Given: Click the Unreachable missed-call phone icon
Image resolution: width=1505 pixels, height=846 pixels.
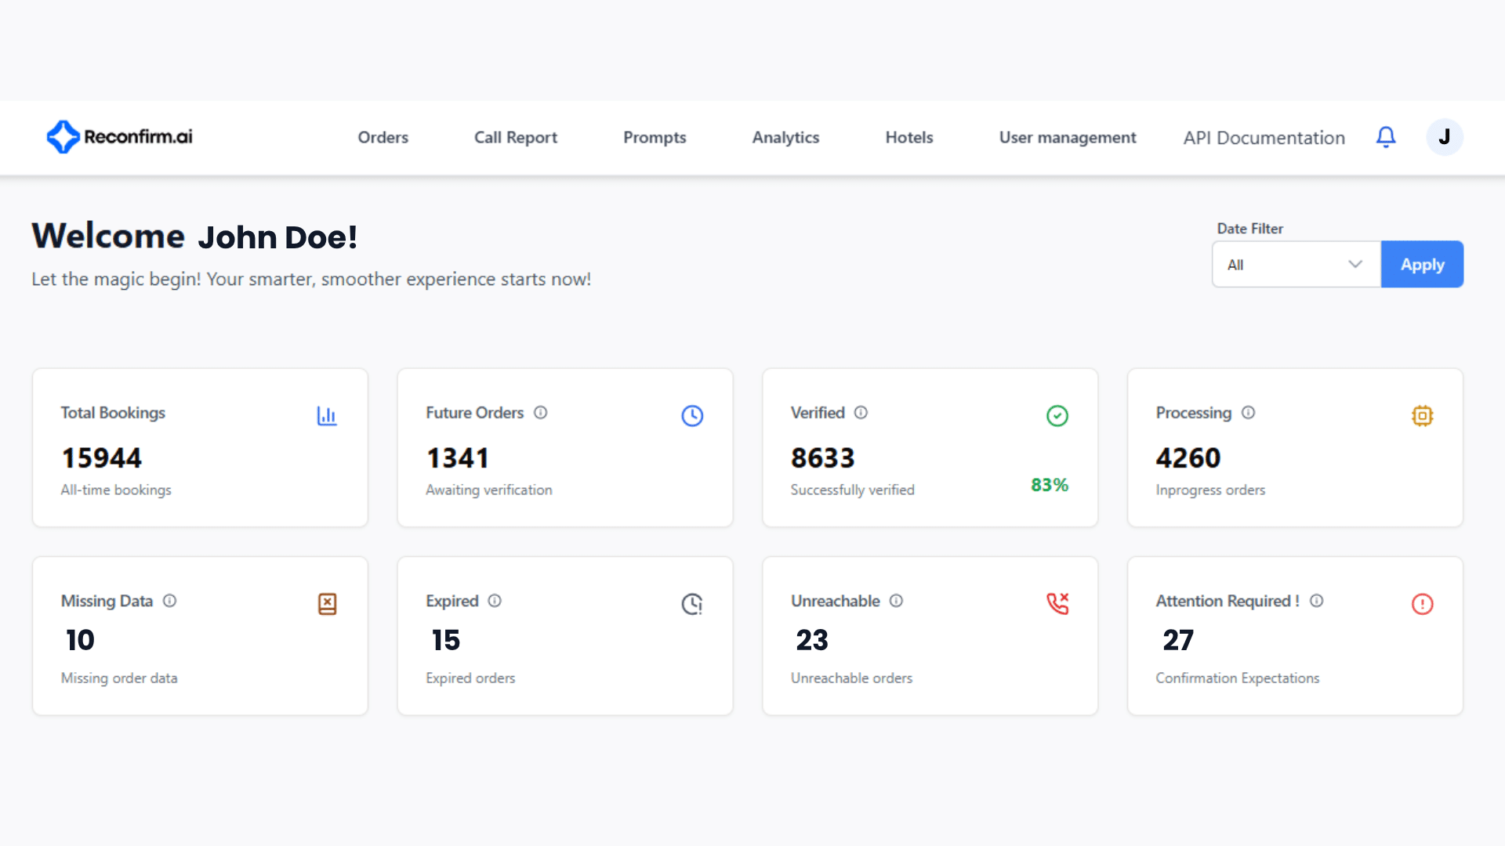Looking at the screenshot, I should tap(1057, 604).
